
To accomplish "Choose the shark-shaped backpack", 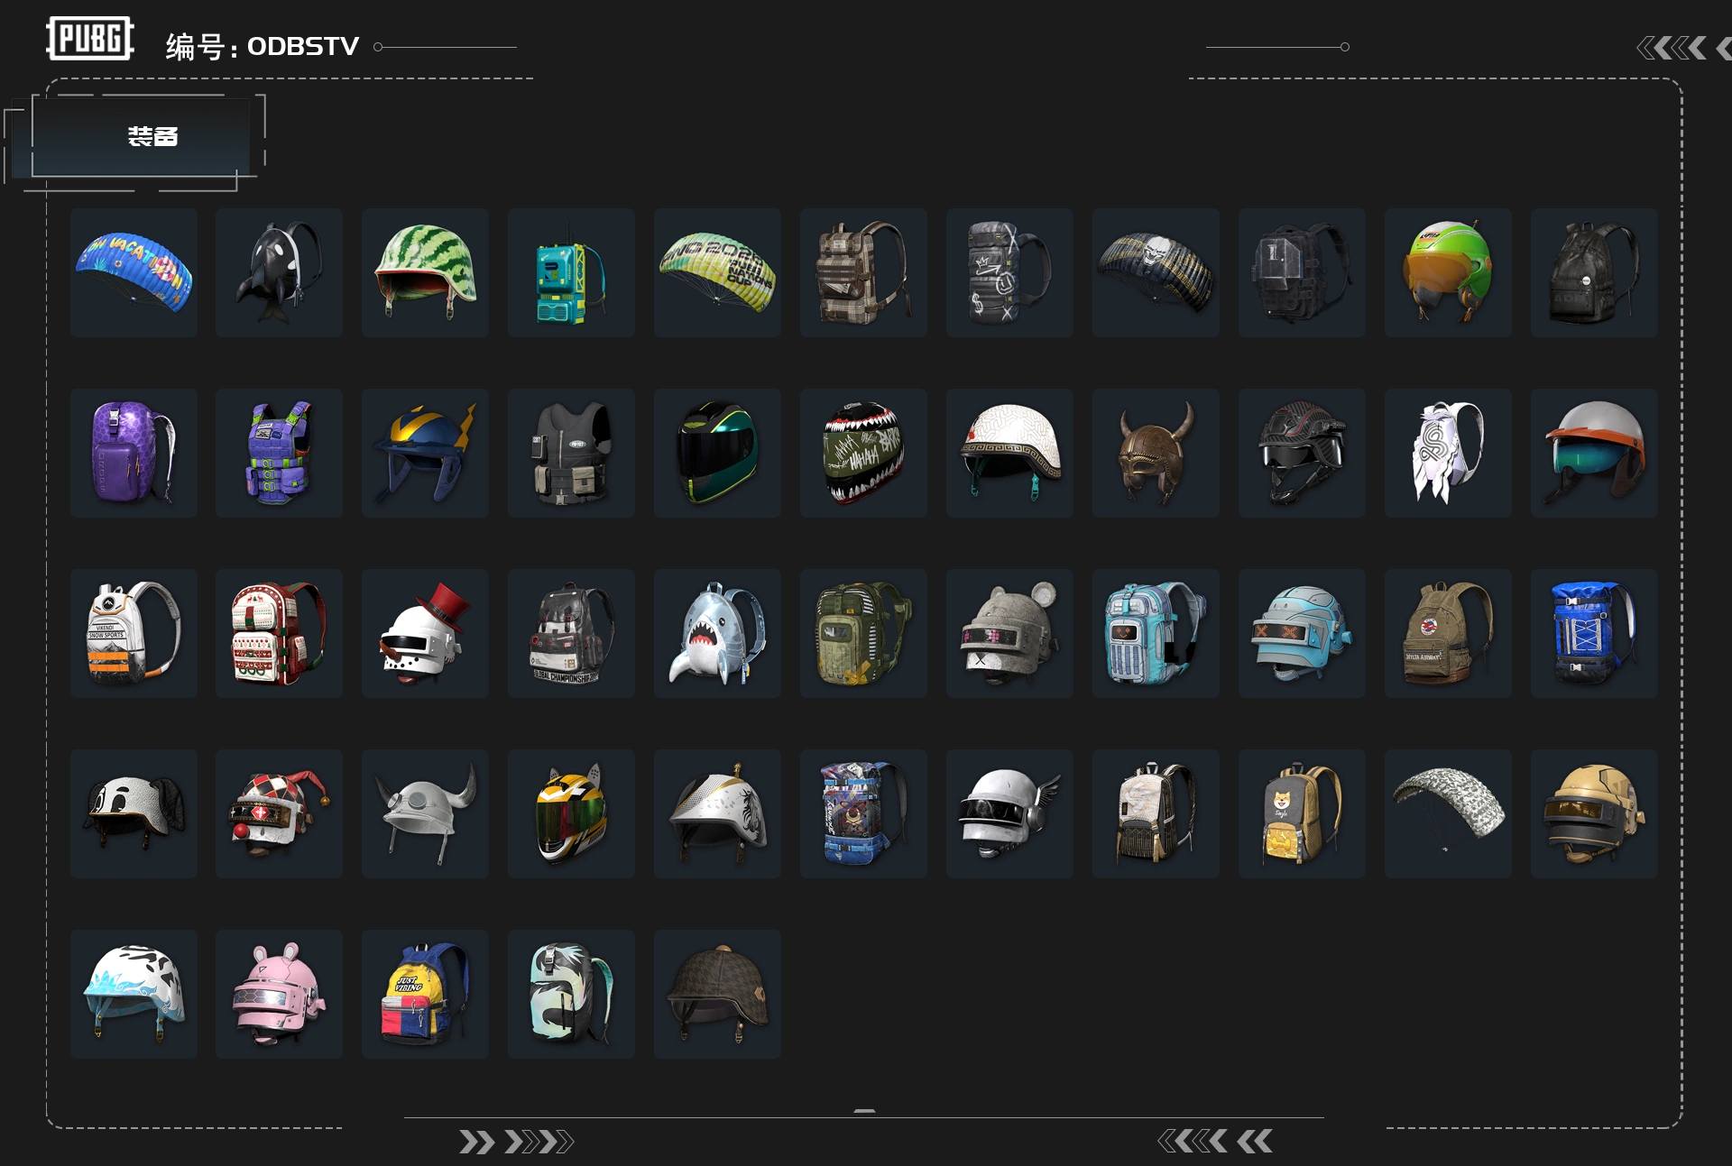I will tap(718, 633).
